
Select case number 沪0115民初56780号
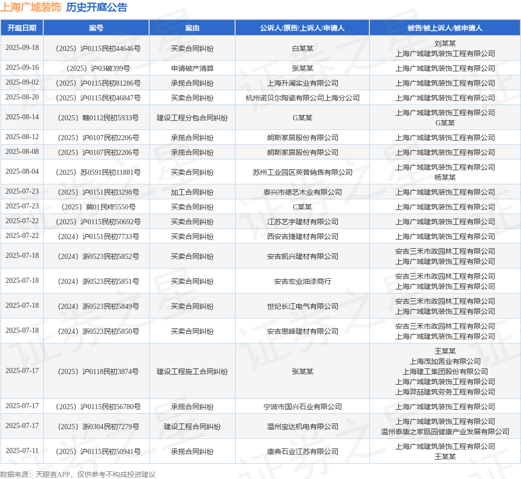(98, 407)
